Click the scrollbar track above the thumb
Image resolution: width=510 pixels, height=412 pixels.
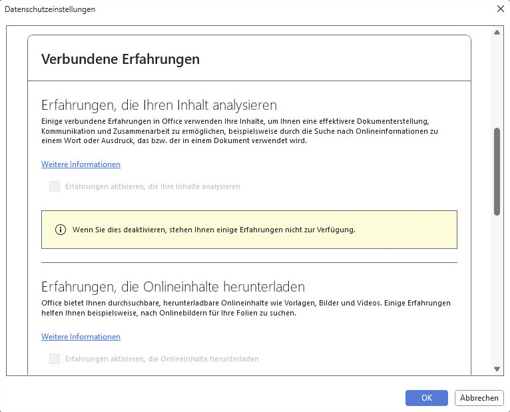497,80
